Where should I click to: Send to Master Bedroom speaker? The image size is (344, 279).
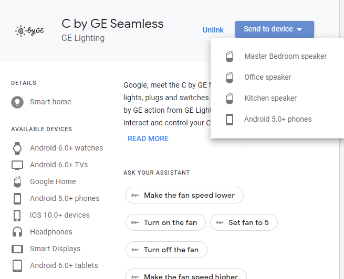(277, 56)
